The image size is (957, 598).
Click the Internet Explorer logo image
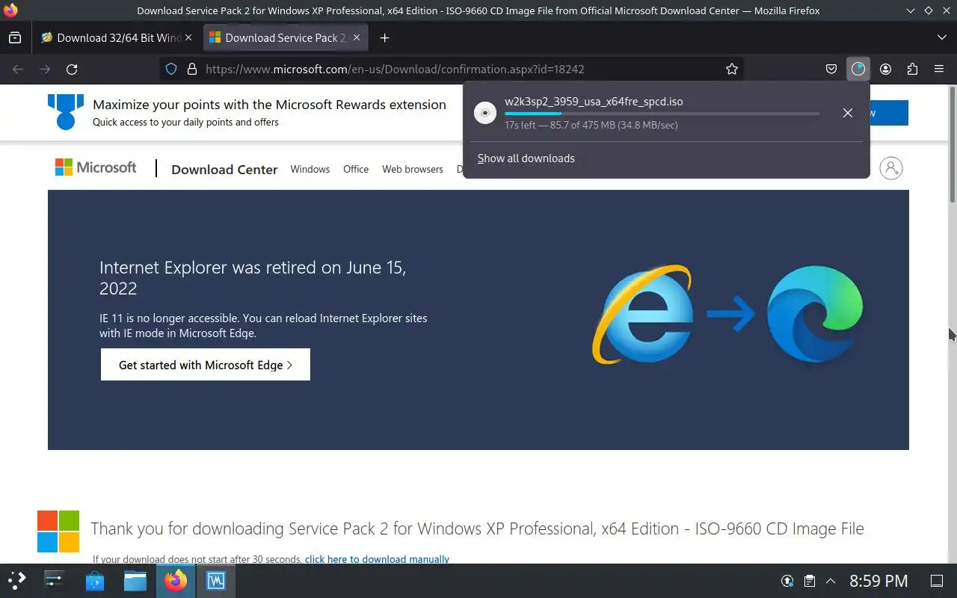tap(643, 314)
